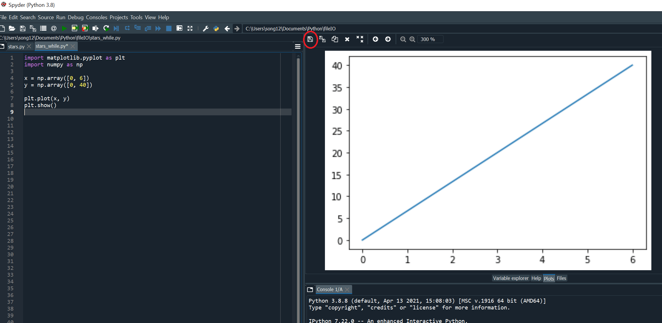Close the stars_while.py tab

tap(73, 46)
